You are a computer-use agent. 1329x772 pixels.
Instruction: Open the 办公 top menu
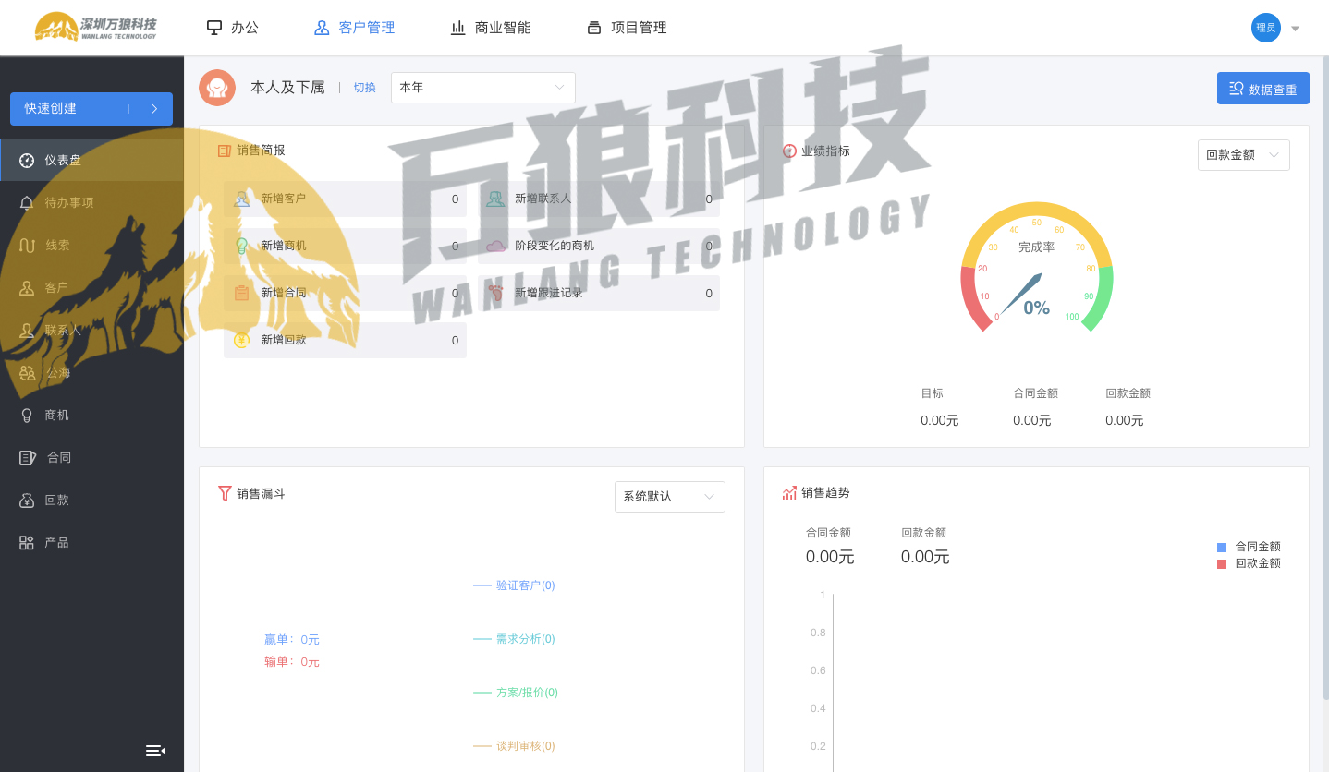click(232, 28)
